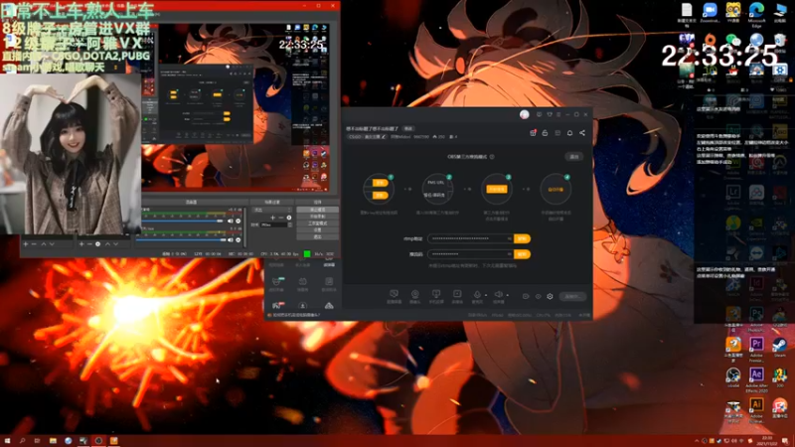This screenshot has width=795, height=447.
Task: Open source properties gear in OBS sources
Action: 97,244
